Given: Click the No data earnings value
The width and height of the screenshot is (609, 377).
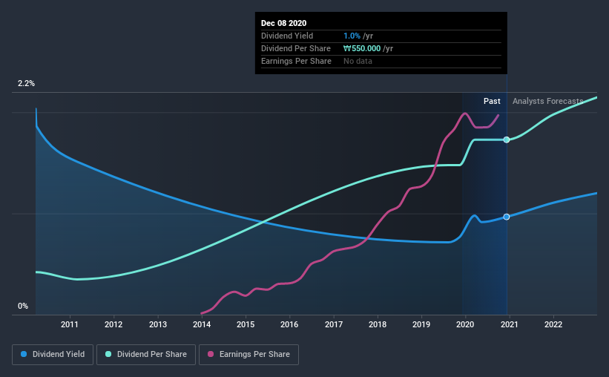Looking at the screenshot, I should (x=358, y=62).
